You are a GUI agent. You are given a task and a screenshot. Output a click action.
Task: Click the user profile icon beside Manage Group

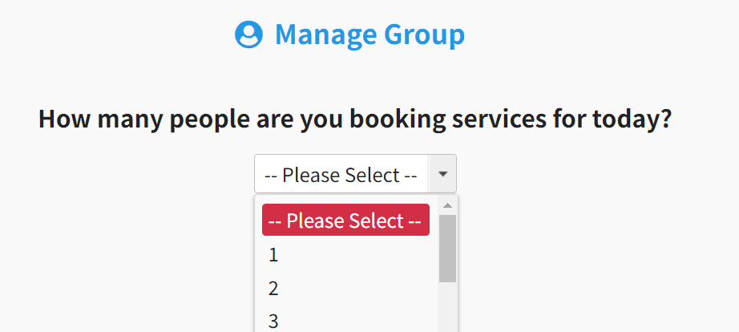click(248, 34)
